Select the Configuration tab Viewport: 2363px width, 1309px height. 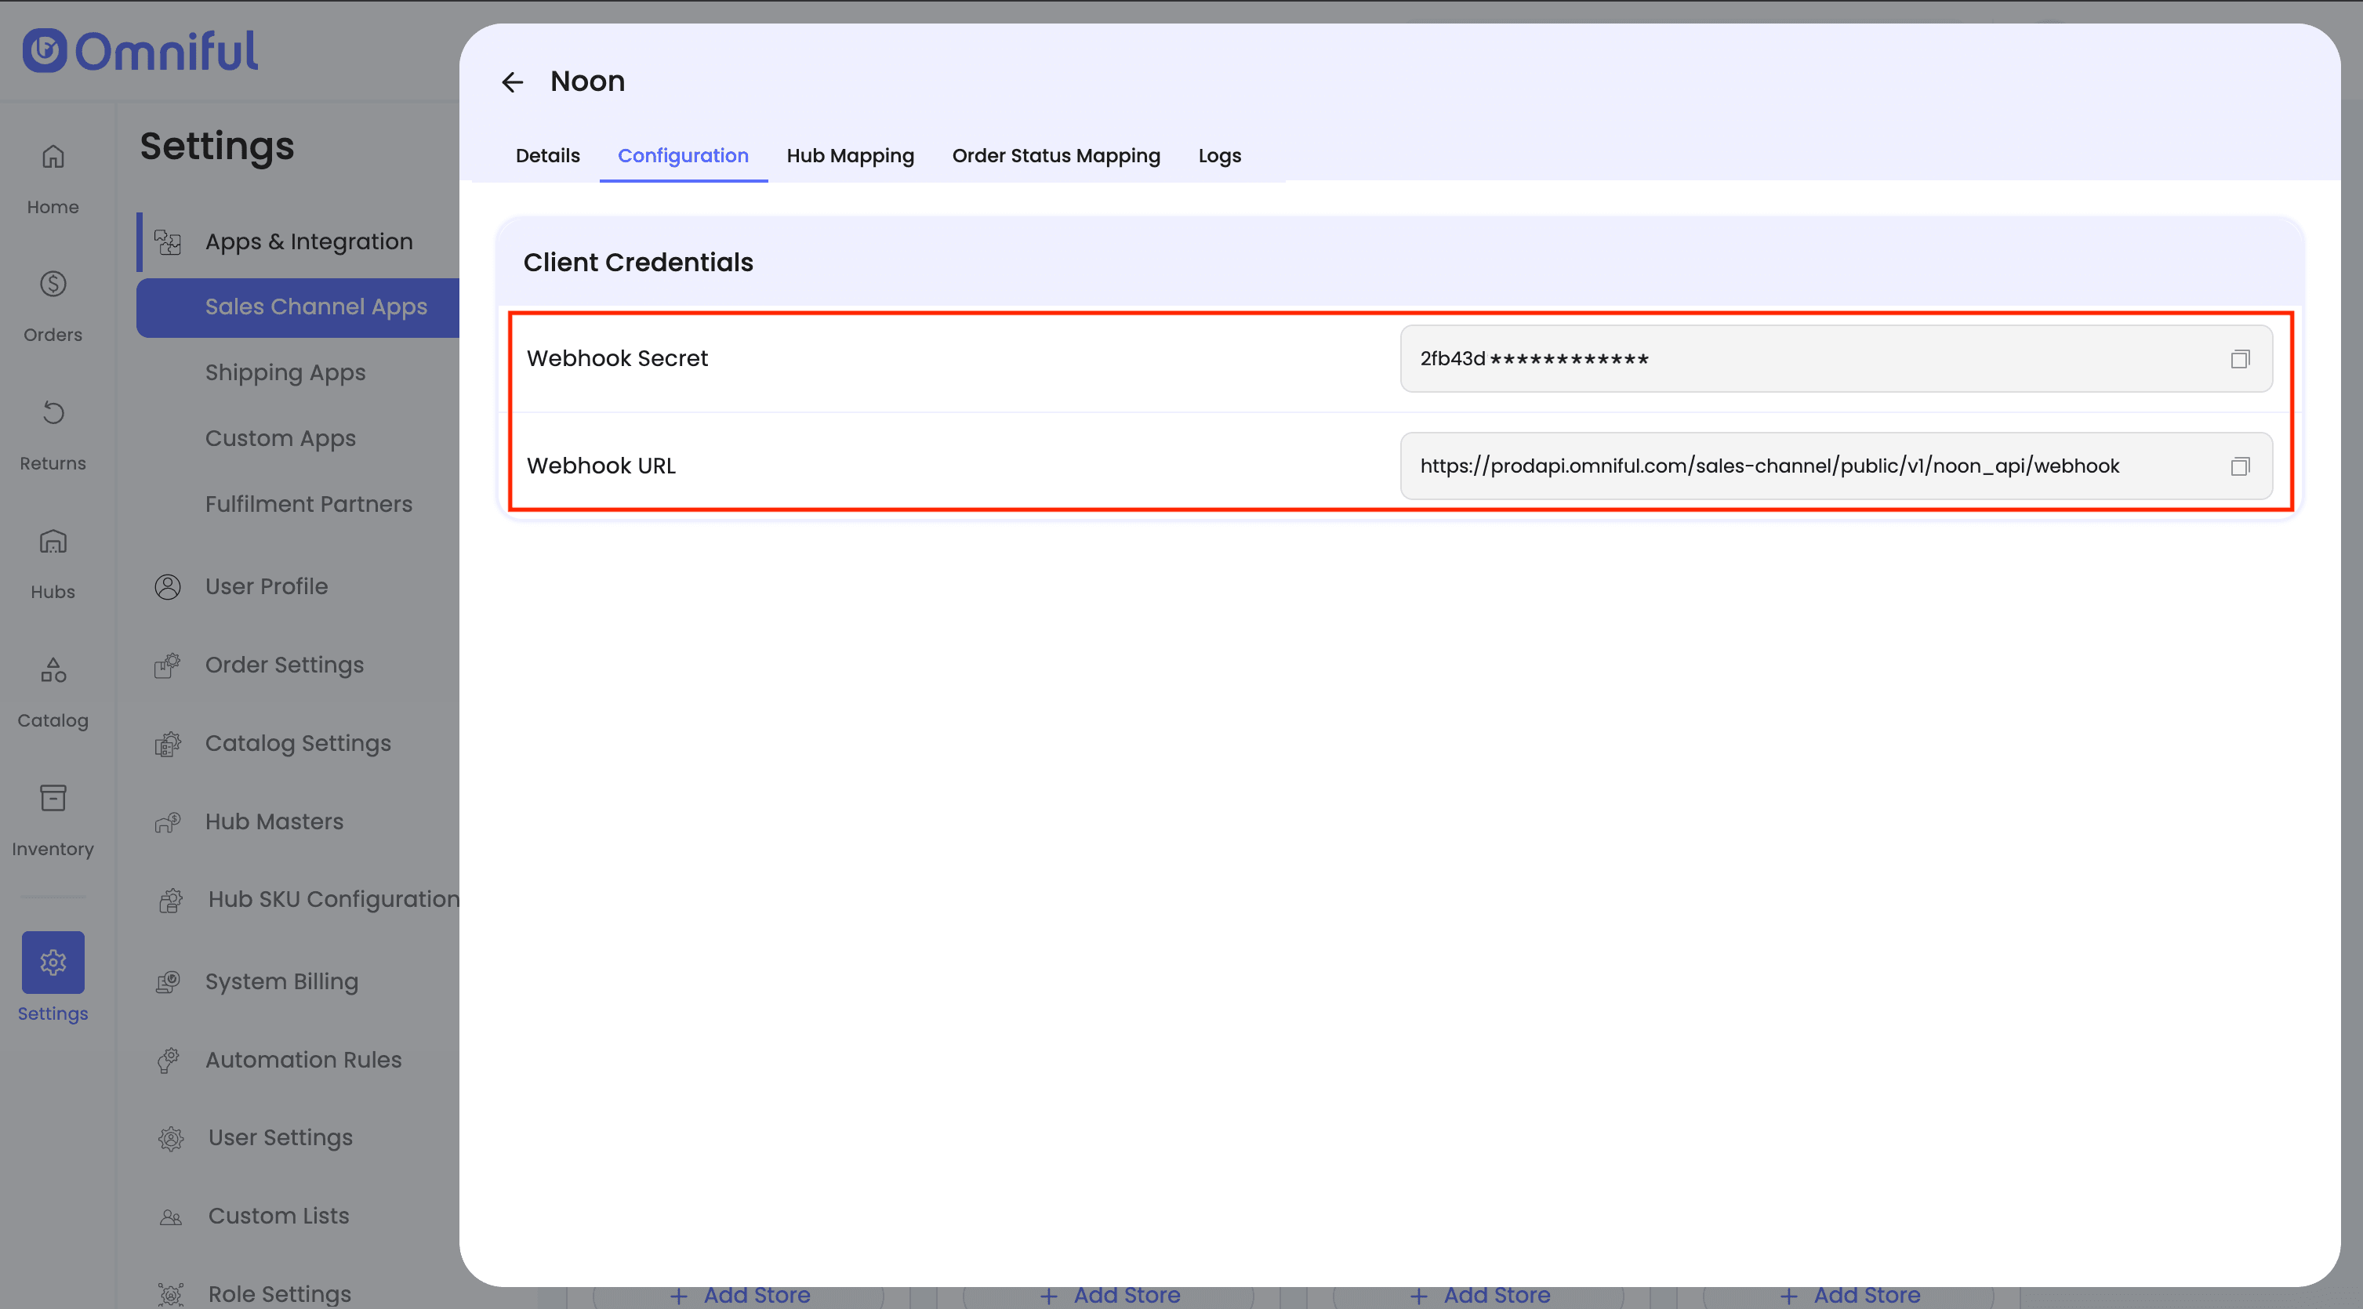684,156
